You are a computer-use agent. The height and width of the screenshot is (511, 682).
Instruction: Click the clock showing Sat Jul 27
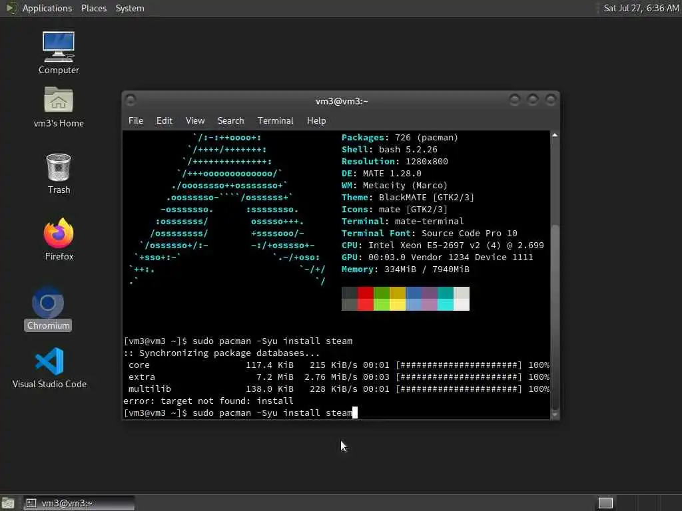(x=641, y=8)
